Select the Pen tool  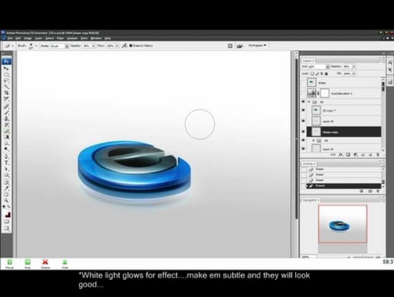point(6,157)
